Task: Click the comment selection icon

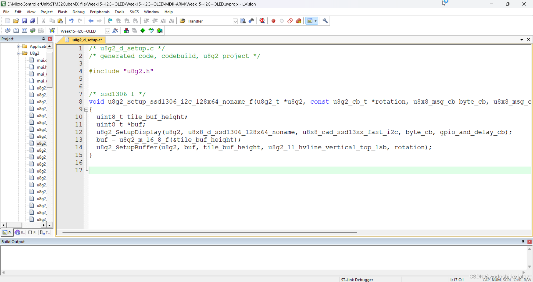Action: click(x=163, y=21)
